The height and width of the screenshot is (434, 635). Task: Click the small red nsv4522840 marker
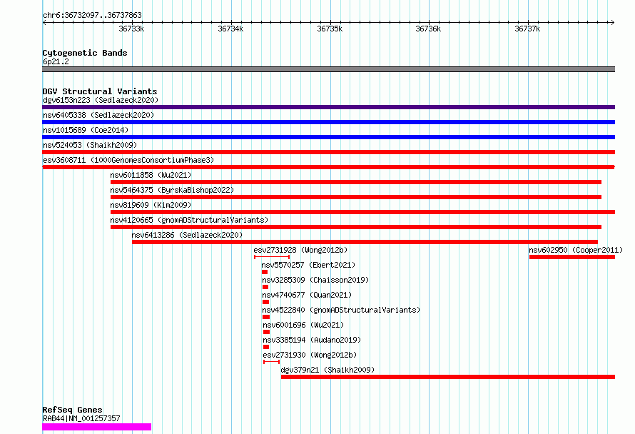coord(266,317)
